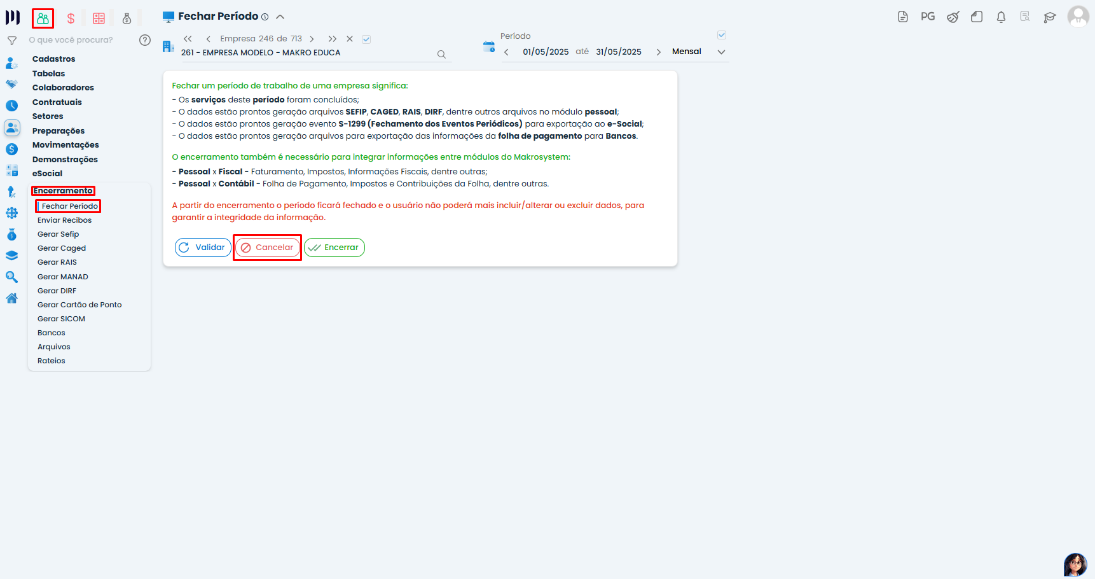Expand the Colaboradores menu
The image size is (1095, 579).
click(x=63, y=88)
